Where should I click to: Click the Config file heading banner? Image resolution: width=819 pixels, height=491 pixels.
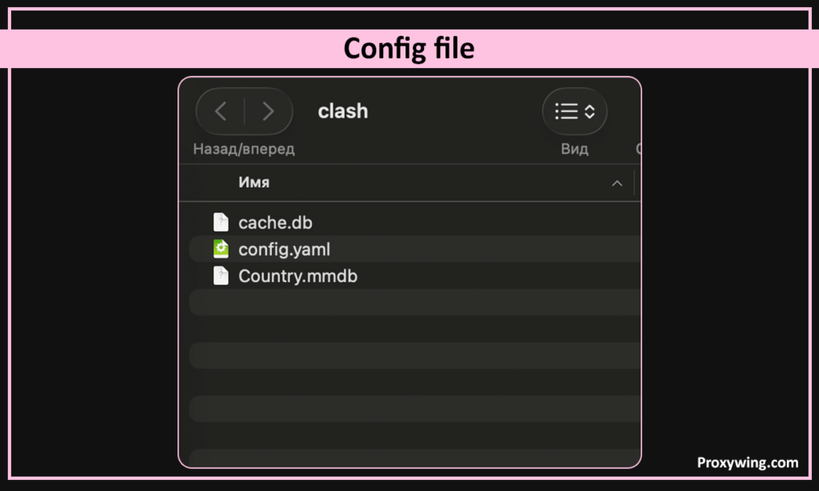tap(409, 49)
